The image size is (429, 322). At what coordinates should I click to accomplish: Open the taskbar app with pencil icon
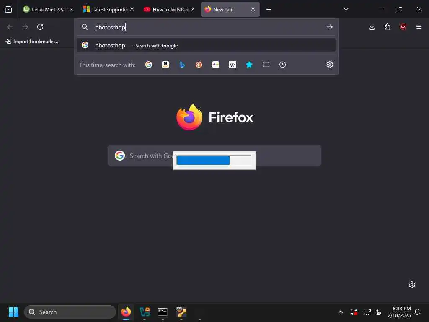(x=181, y=312)
